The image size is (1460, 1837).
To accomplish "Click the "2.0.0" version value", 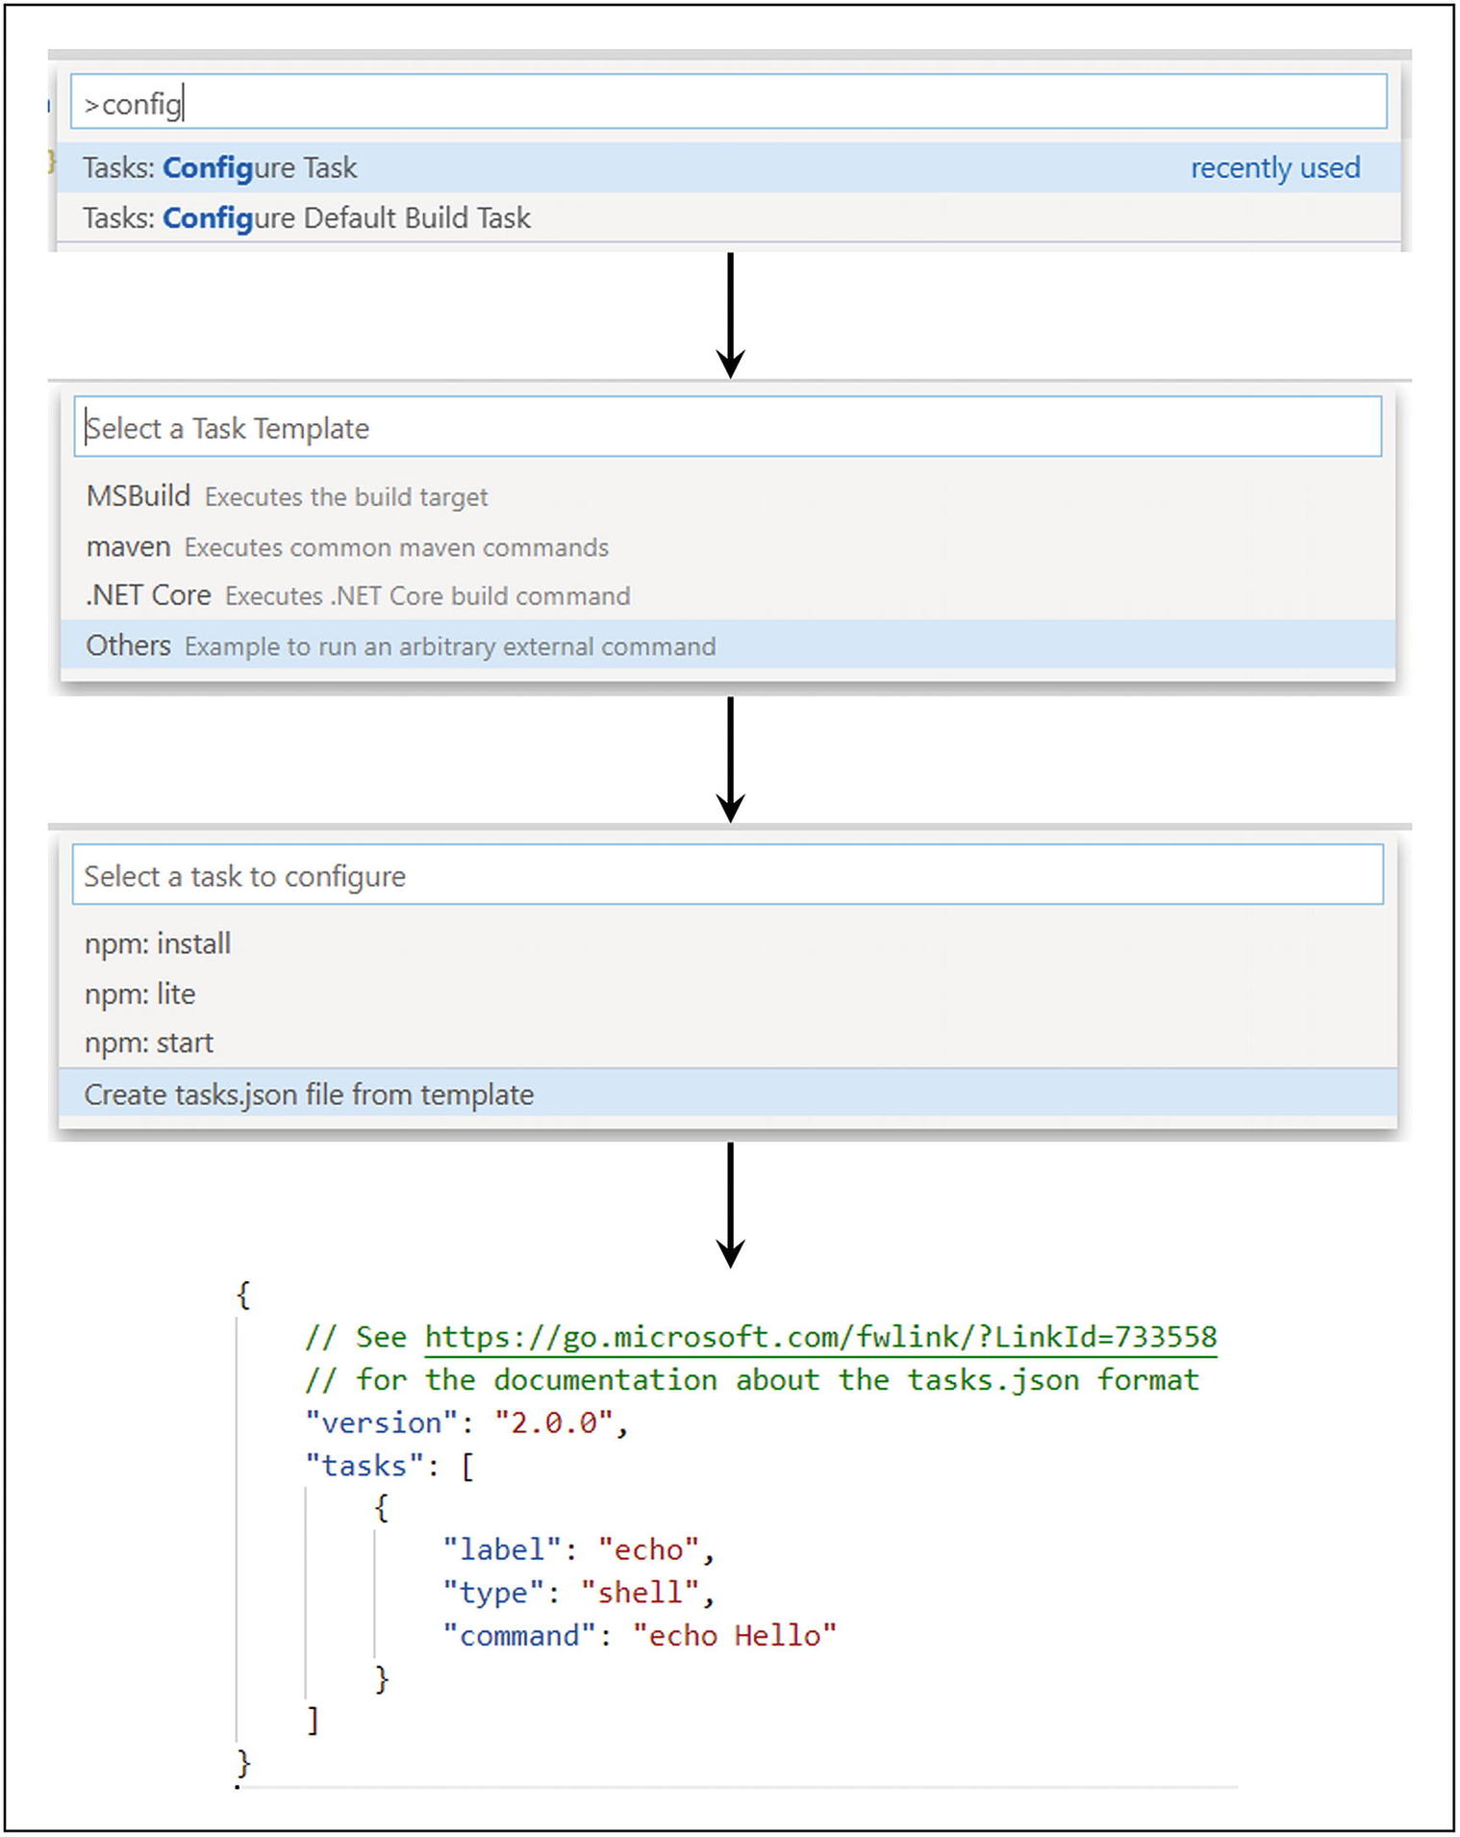I will point(554,1422).
